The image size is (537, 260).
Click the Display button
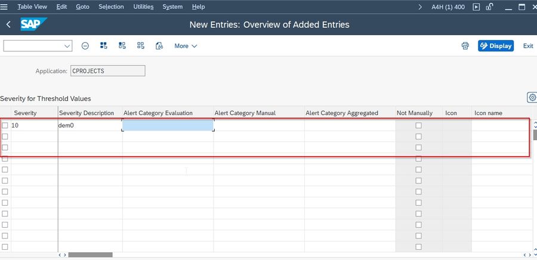pyautogui.click(x=496, y=46)
